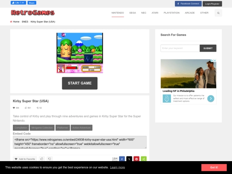Click the SUBMIT search button
Image resolution: width=232 pixels, height=174 pixels.
coord(208,48)
